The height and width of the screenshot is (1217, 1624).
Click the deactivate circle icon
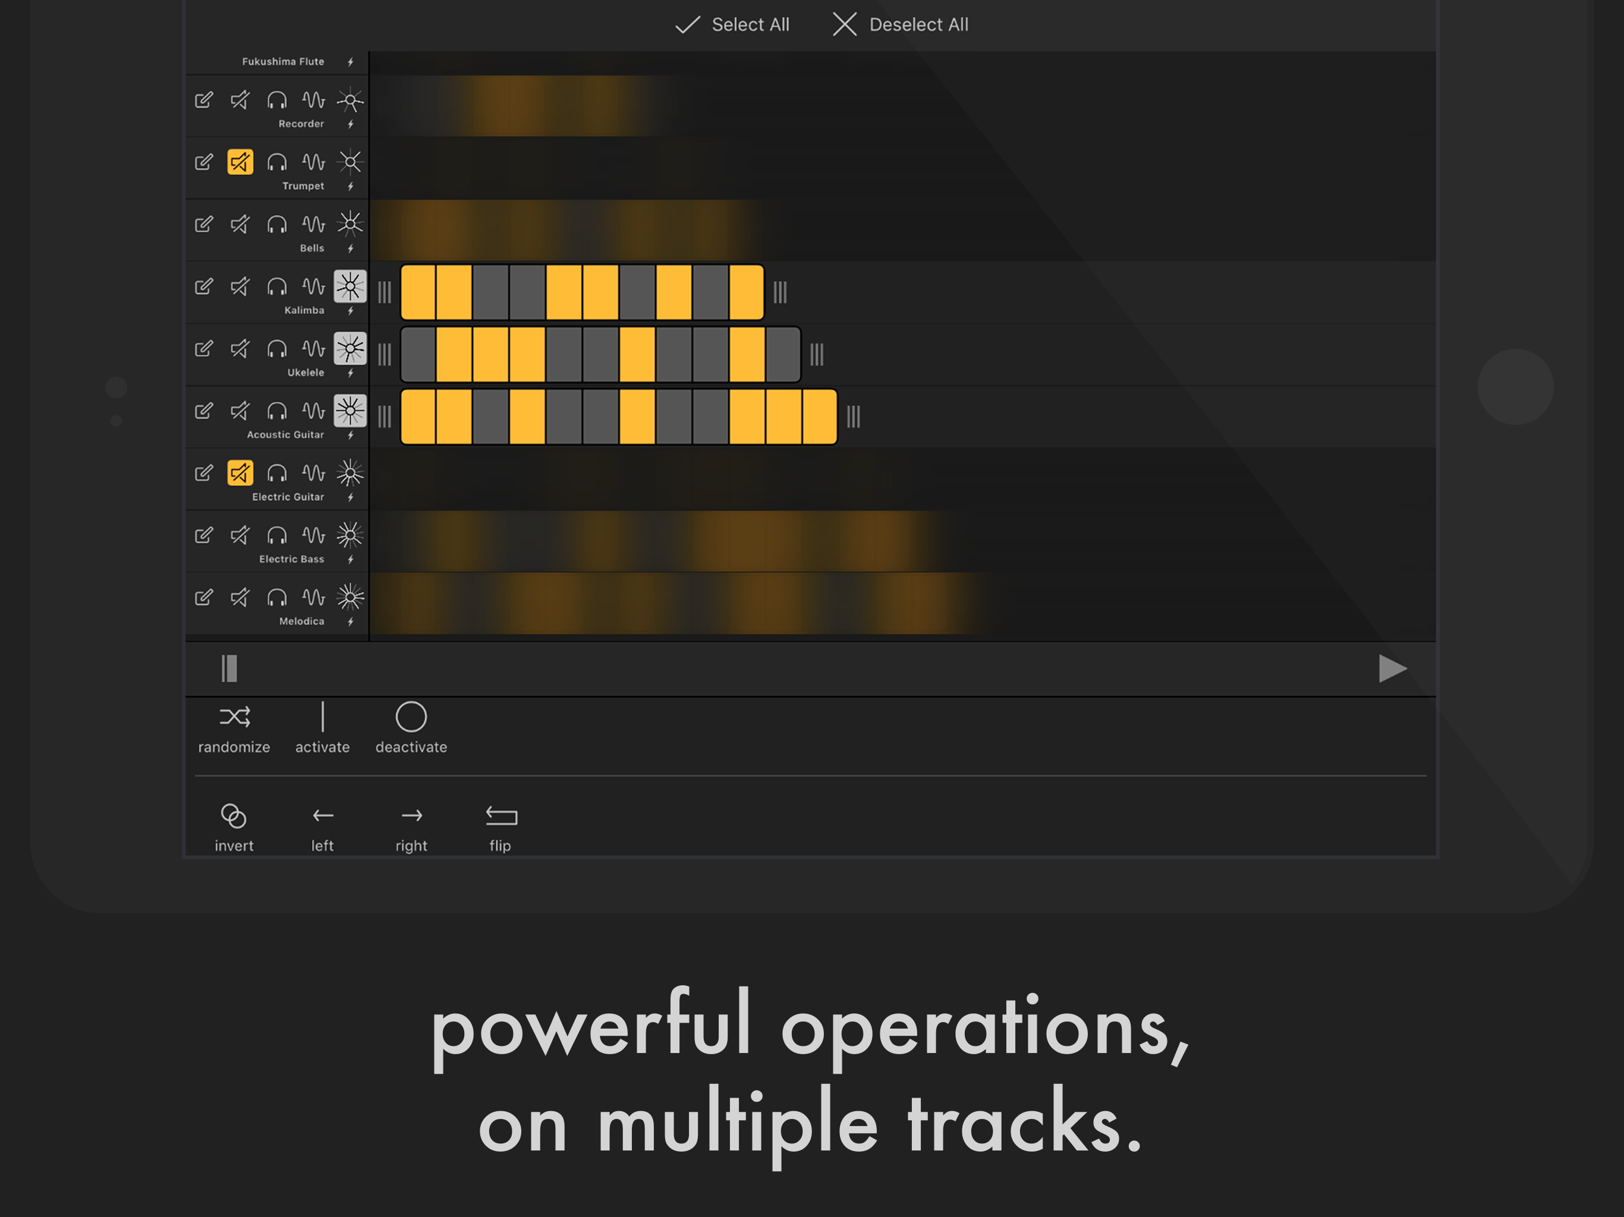[411, 717]
